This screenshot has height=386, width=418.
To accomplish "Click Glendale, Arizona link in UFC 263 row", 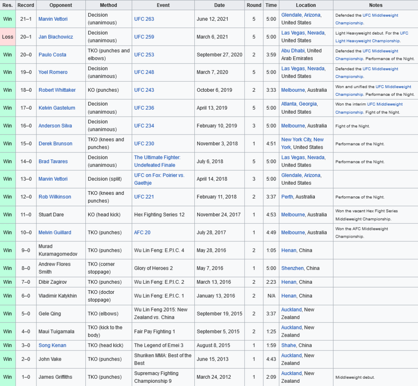I will 301,15.
